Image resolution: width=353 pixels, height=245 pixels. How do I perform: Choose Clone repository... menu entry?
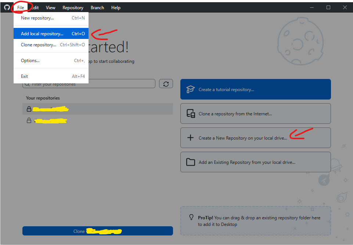[x=51, y=44]
